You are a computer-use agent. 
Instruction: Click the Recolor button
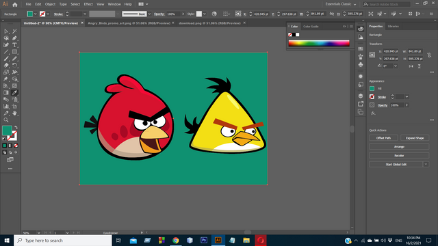tap(399, 155)
